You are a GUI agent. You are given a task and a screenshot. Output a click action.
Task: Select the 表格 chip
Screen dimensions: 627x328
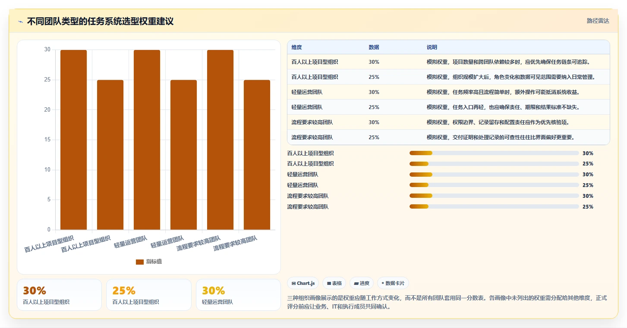[x=334, y=283]
